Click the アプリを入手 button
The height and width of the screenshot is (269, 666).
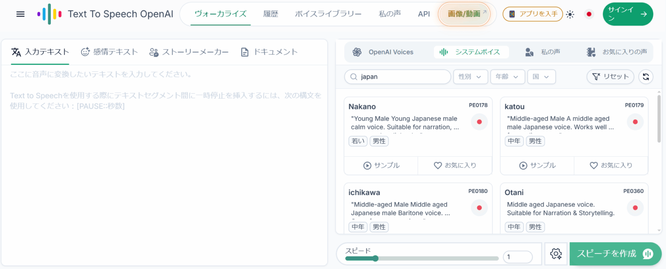pyautogui.click(x=532, y=14)
